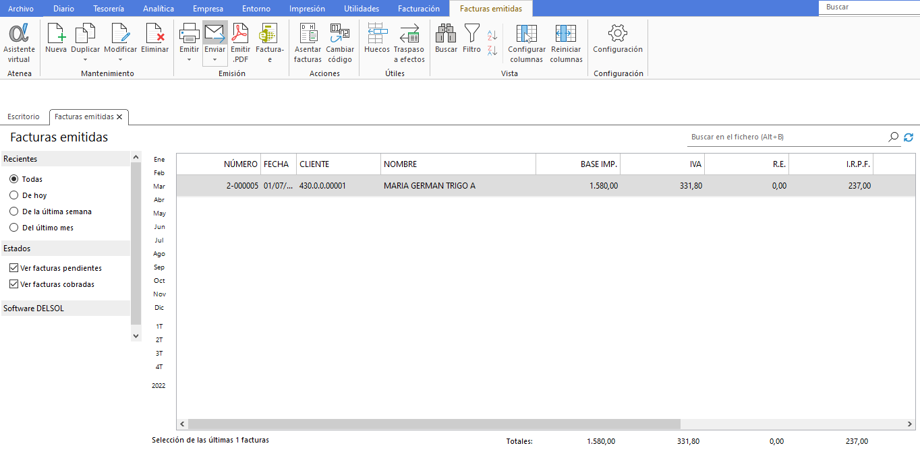920x456 pixels.
Task: Open the Empresa ribbon tab
Action: tap(208, 9)
